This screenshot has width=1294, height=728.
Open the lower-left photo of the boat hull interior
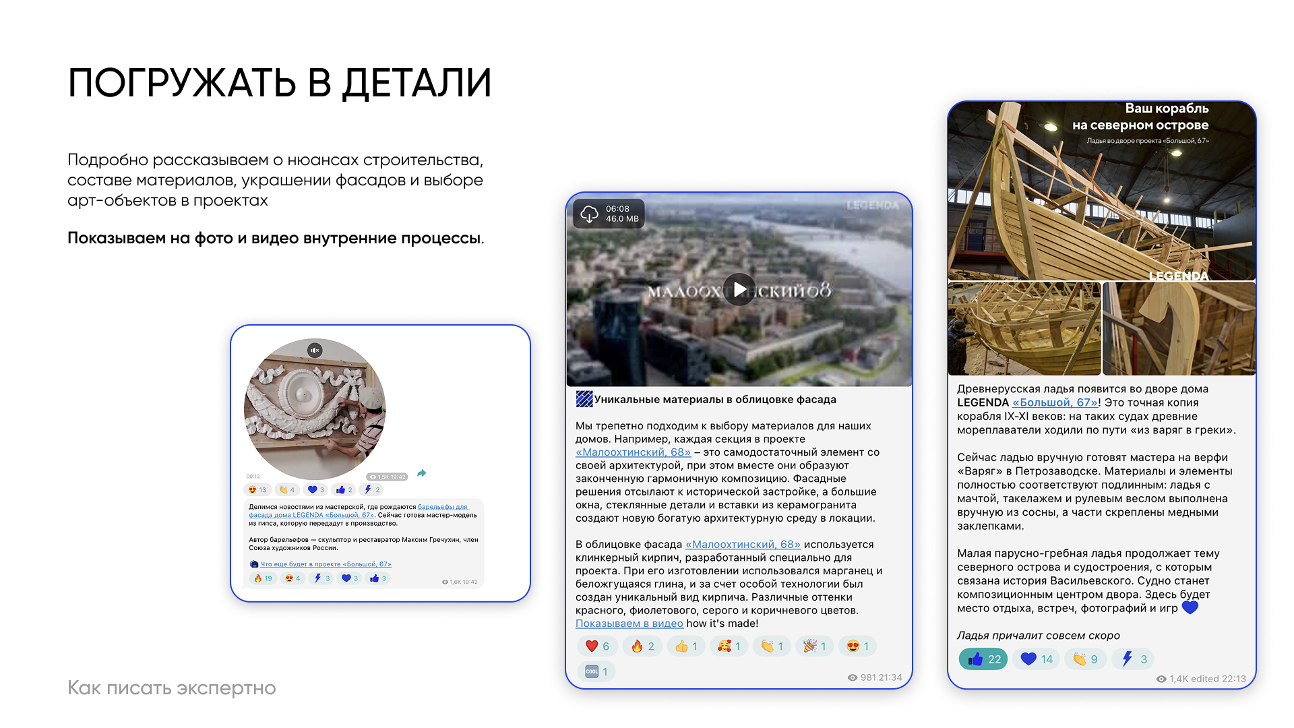tap(1024, 328)
